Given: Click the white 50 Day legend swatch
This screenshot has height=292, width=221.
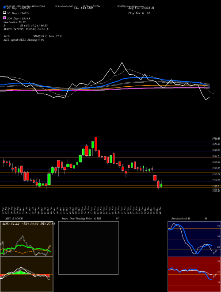Looking at the screenshot, I should 4,12.
